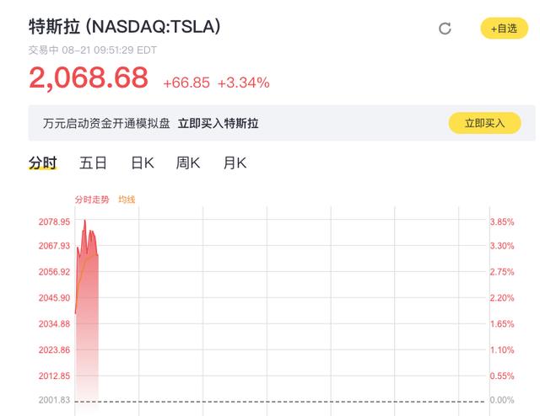Click the 3.85% percent axis label
The image size is (540, 416).
click(502, 221)
